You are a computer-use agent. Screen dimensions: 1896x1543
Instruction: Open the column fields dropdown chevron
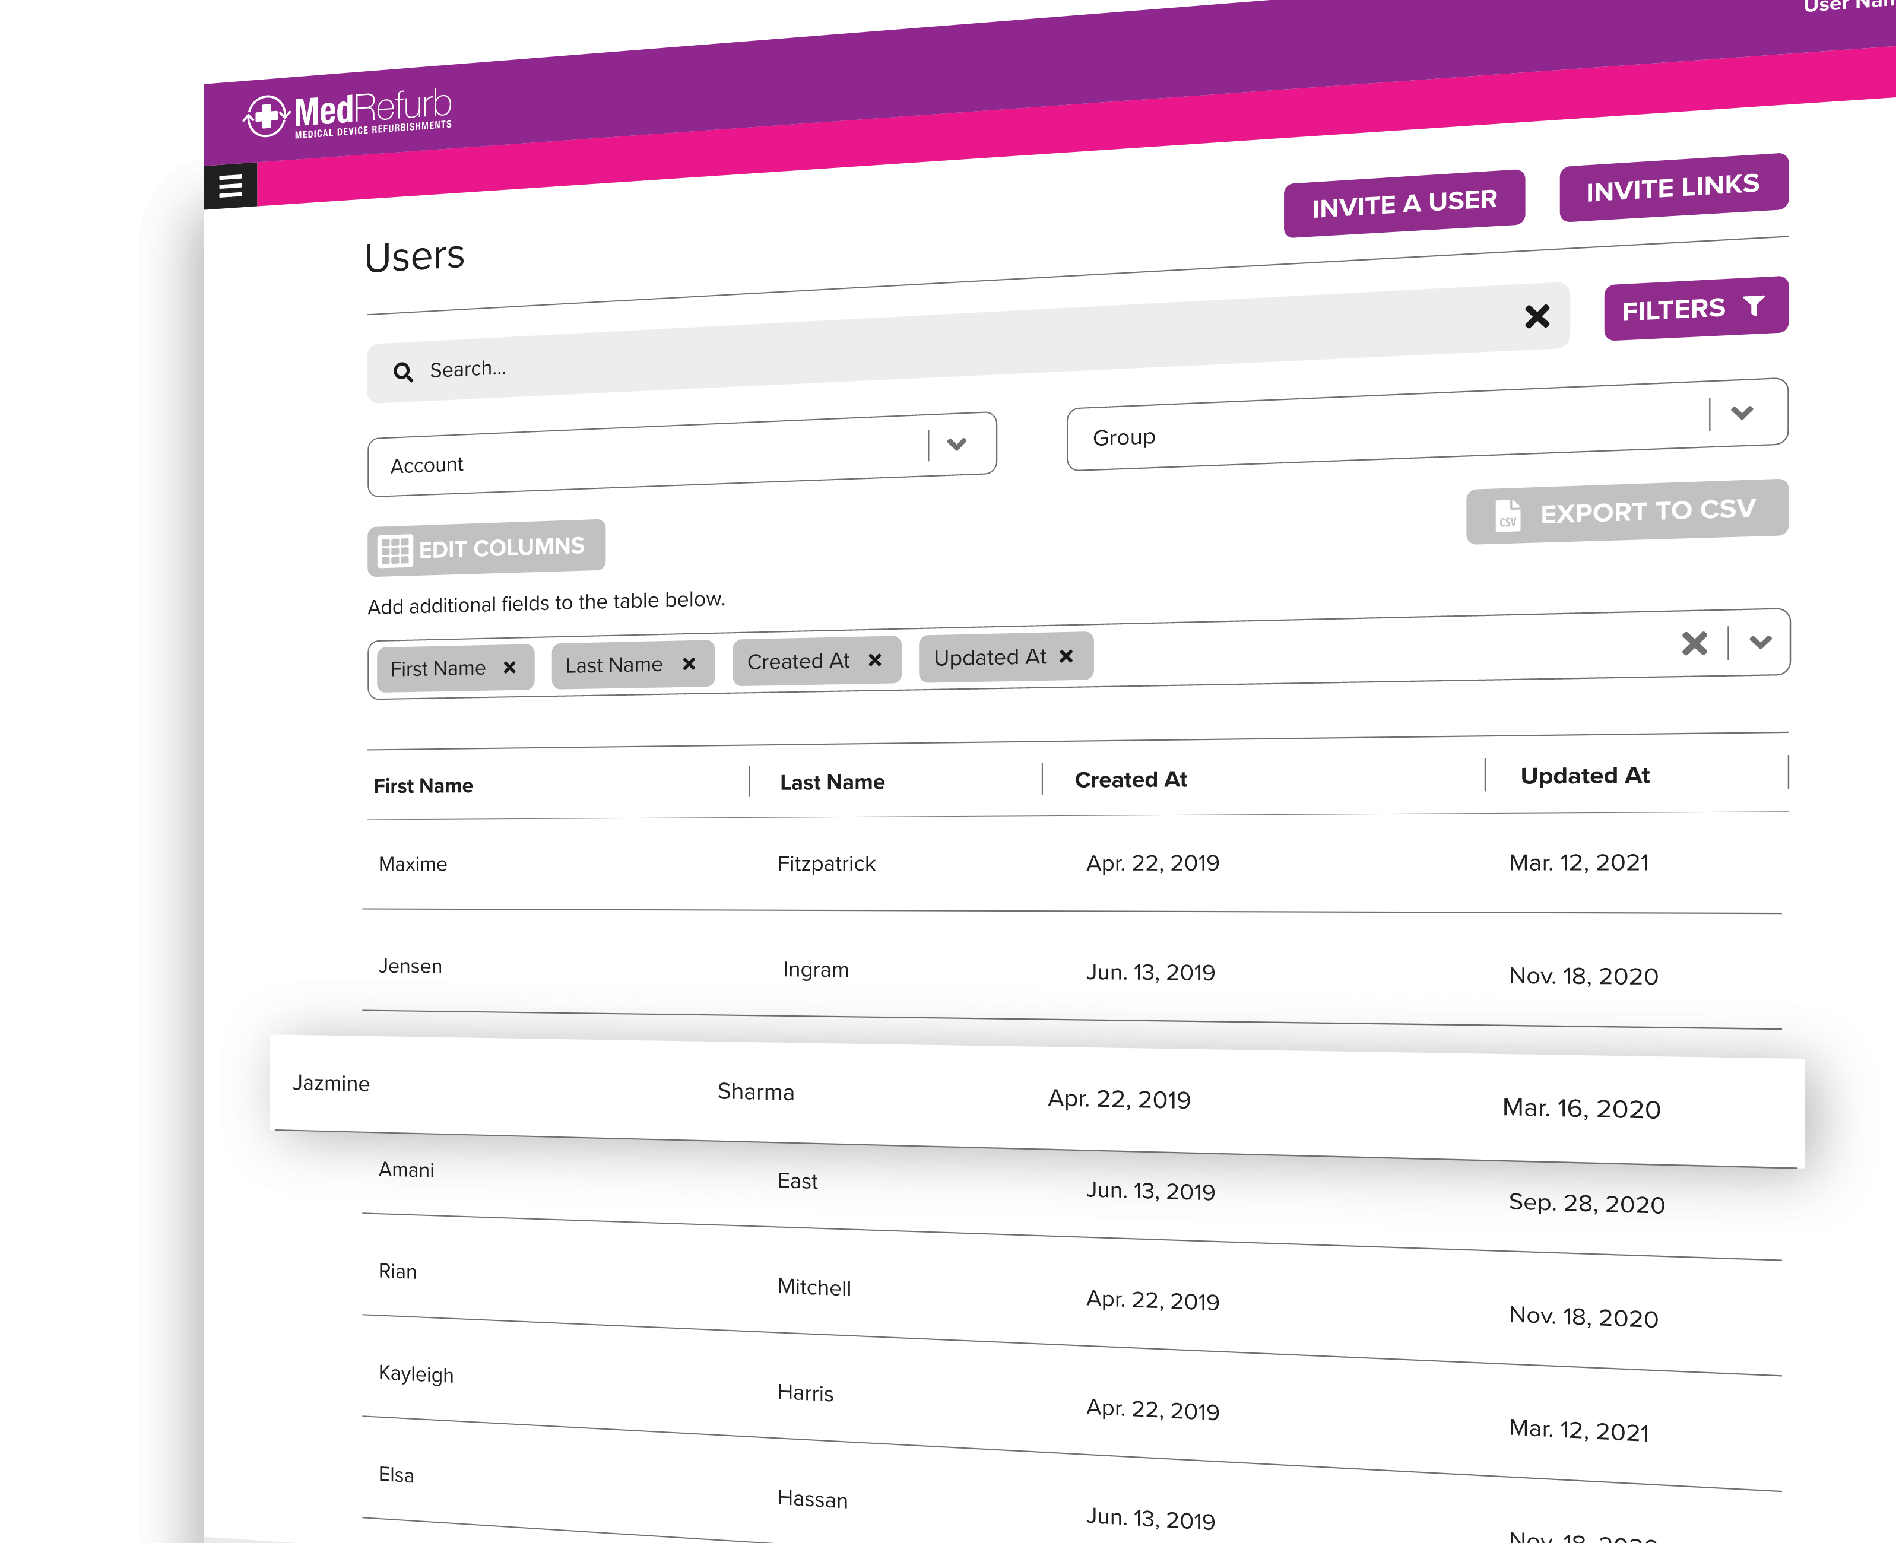tap(1761, 642)
